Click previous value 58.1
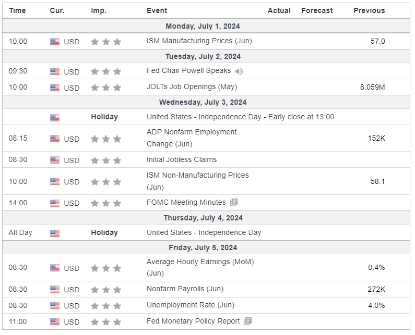This screenshot has height=335, width=415. click(x=378, y=181)
